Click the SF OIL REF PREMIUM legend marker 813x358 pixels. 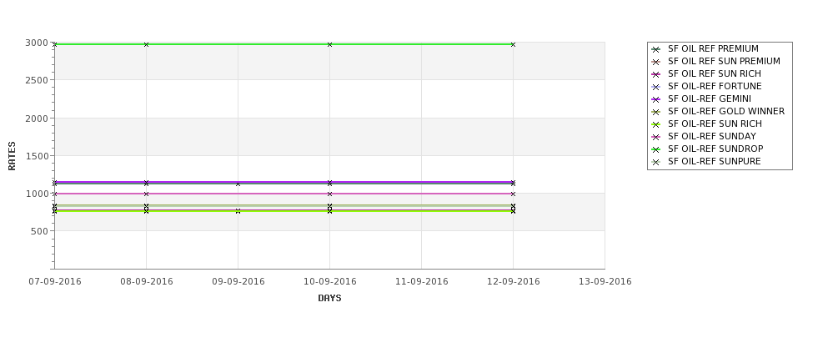(656, 49)
